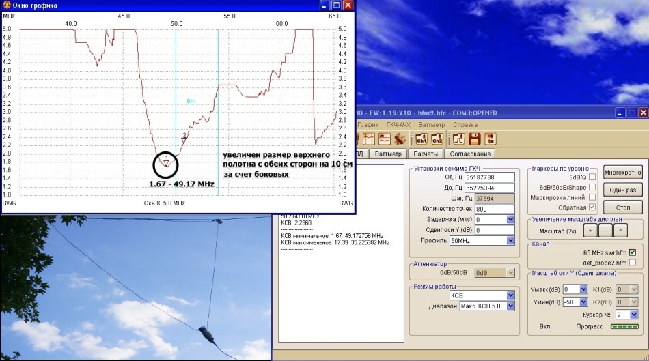The width and height of the screenshot is (649, 361).
Task: Switch to the Согласование tab
Action: [470, 154]
